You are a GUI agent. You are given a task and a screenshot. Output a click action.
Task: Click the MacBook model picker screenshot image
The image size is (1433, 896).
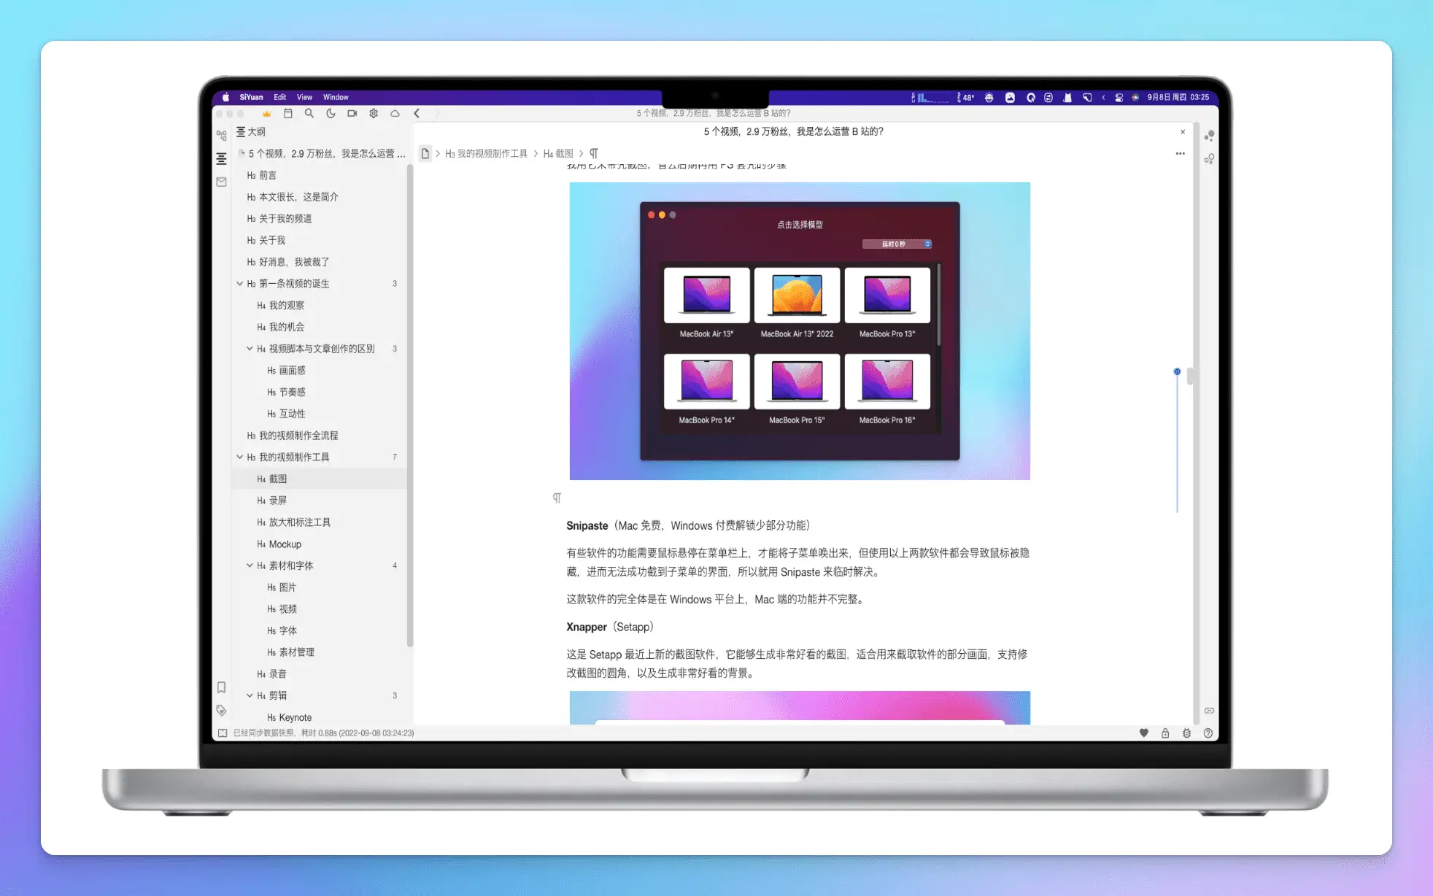pyautogui.click(x=800, y=331)
